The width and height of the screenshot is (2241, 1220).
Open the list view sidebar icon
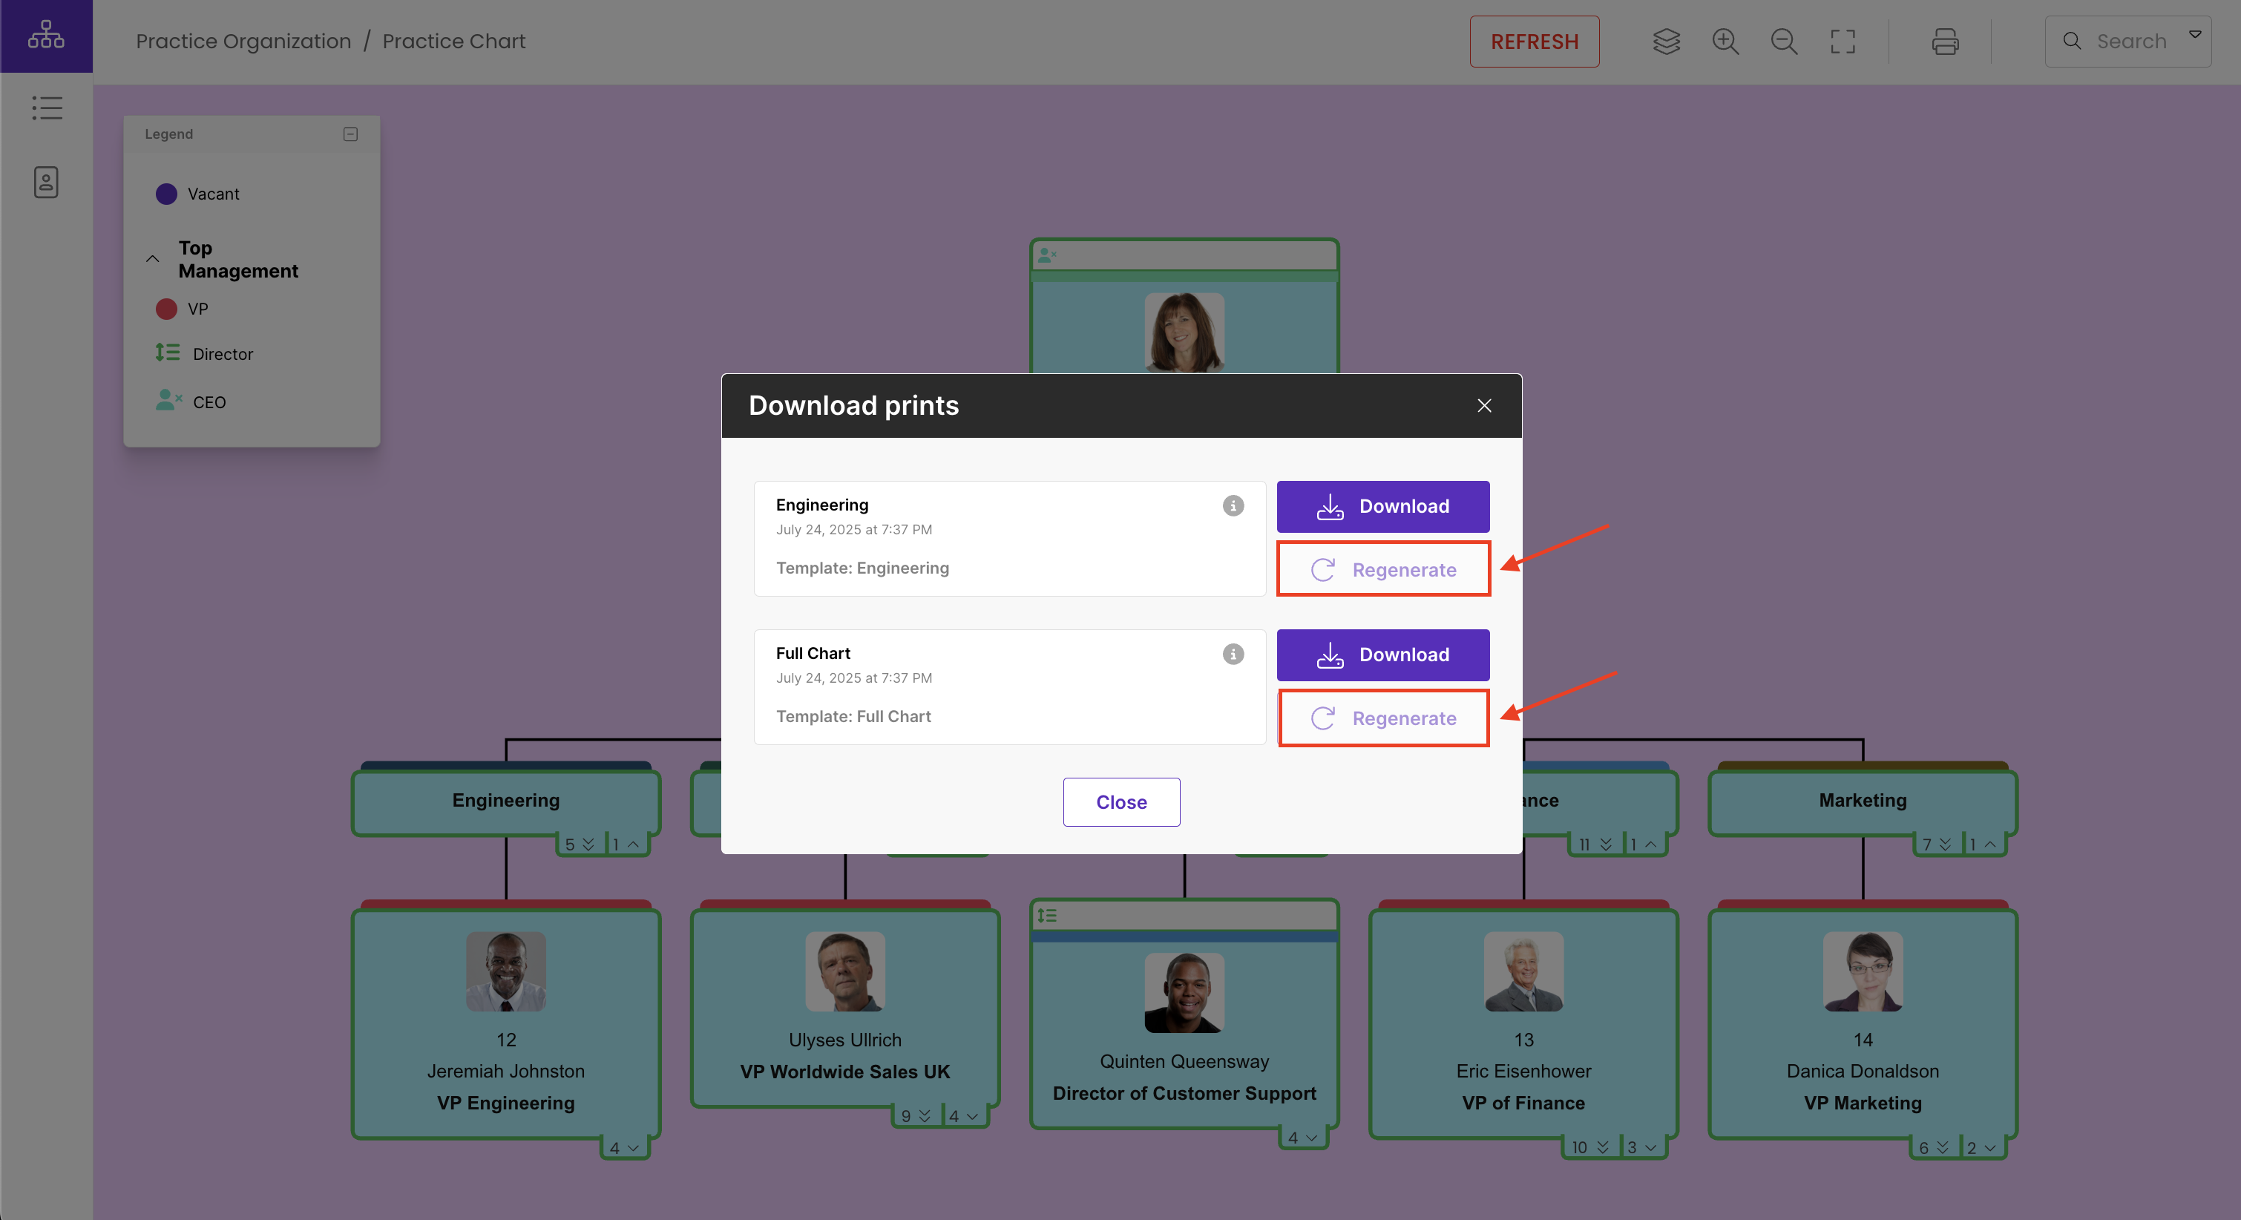click(47, 108)
